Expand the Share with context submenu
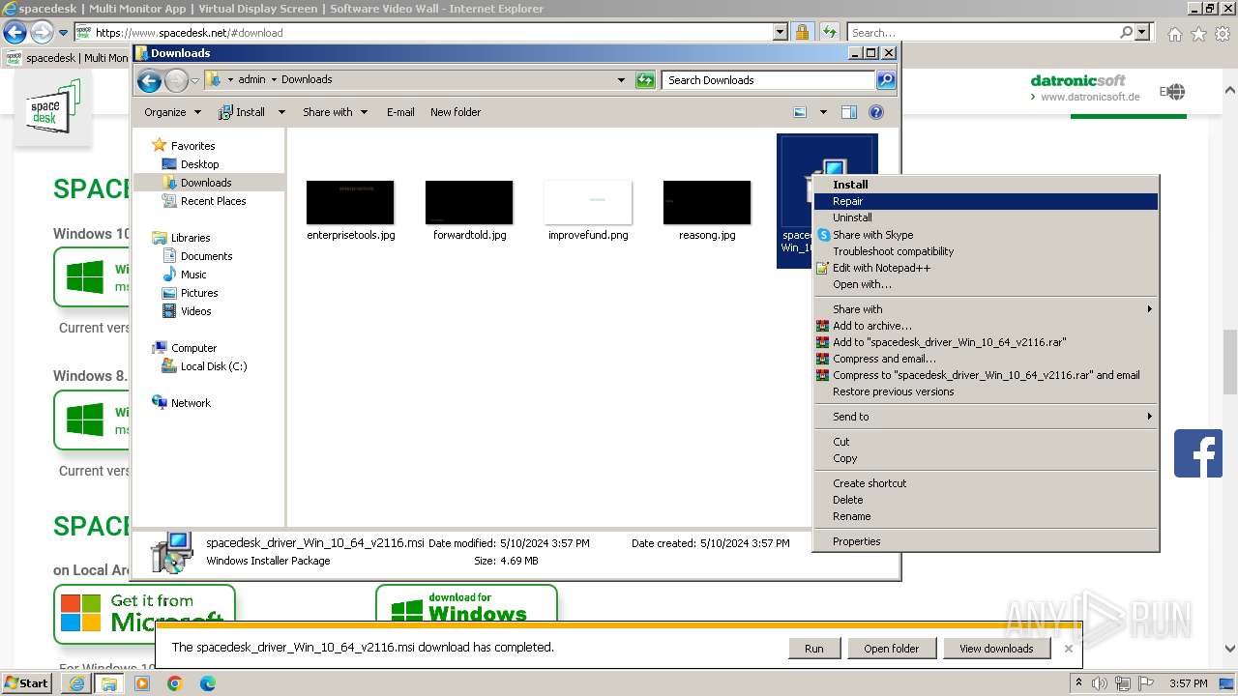The width and height of the screenshot is (1238, 696). pos(986,309)
